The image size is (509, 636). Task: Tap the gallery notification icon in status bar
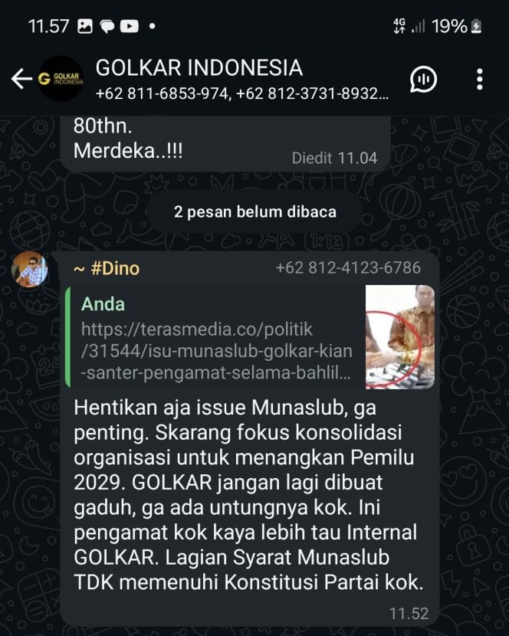click(x=85, y=26)
